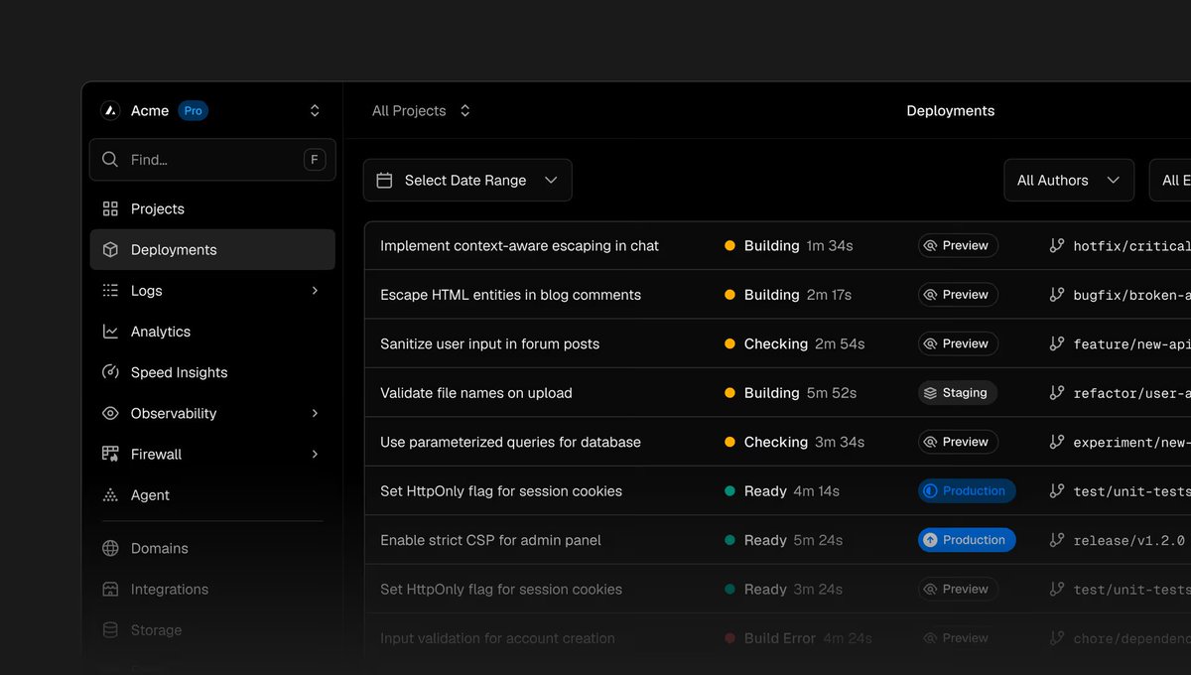Click the Projects grid icon
Screen dimensions: 1191x675
click(110, 209)
